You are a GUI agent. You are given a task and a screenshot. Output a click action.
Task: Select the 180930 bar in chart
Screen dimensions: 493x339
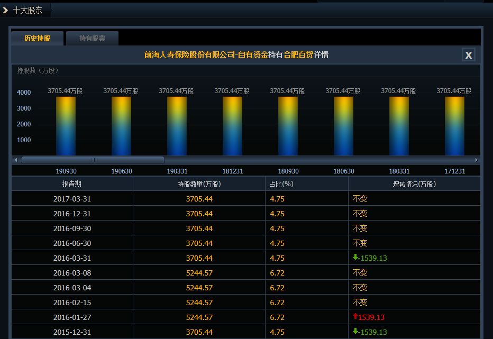click(288, 126)
